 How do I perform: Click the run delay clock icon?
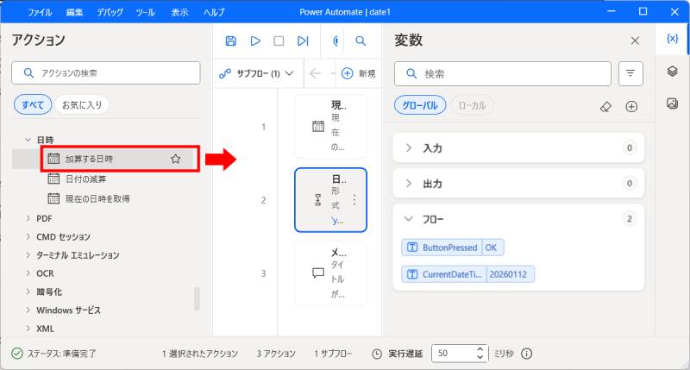[x=377, y=354]
